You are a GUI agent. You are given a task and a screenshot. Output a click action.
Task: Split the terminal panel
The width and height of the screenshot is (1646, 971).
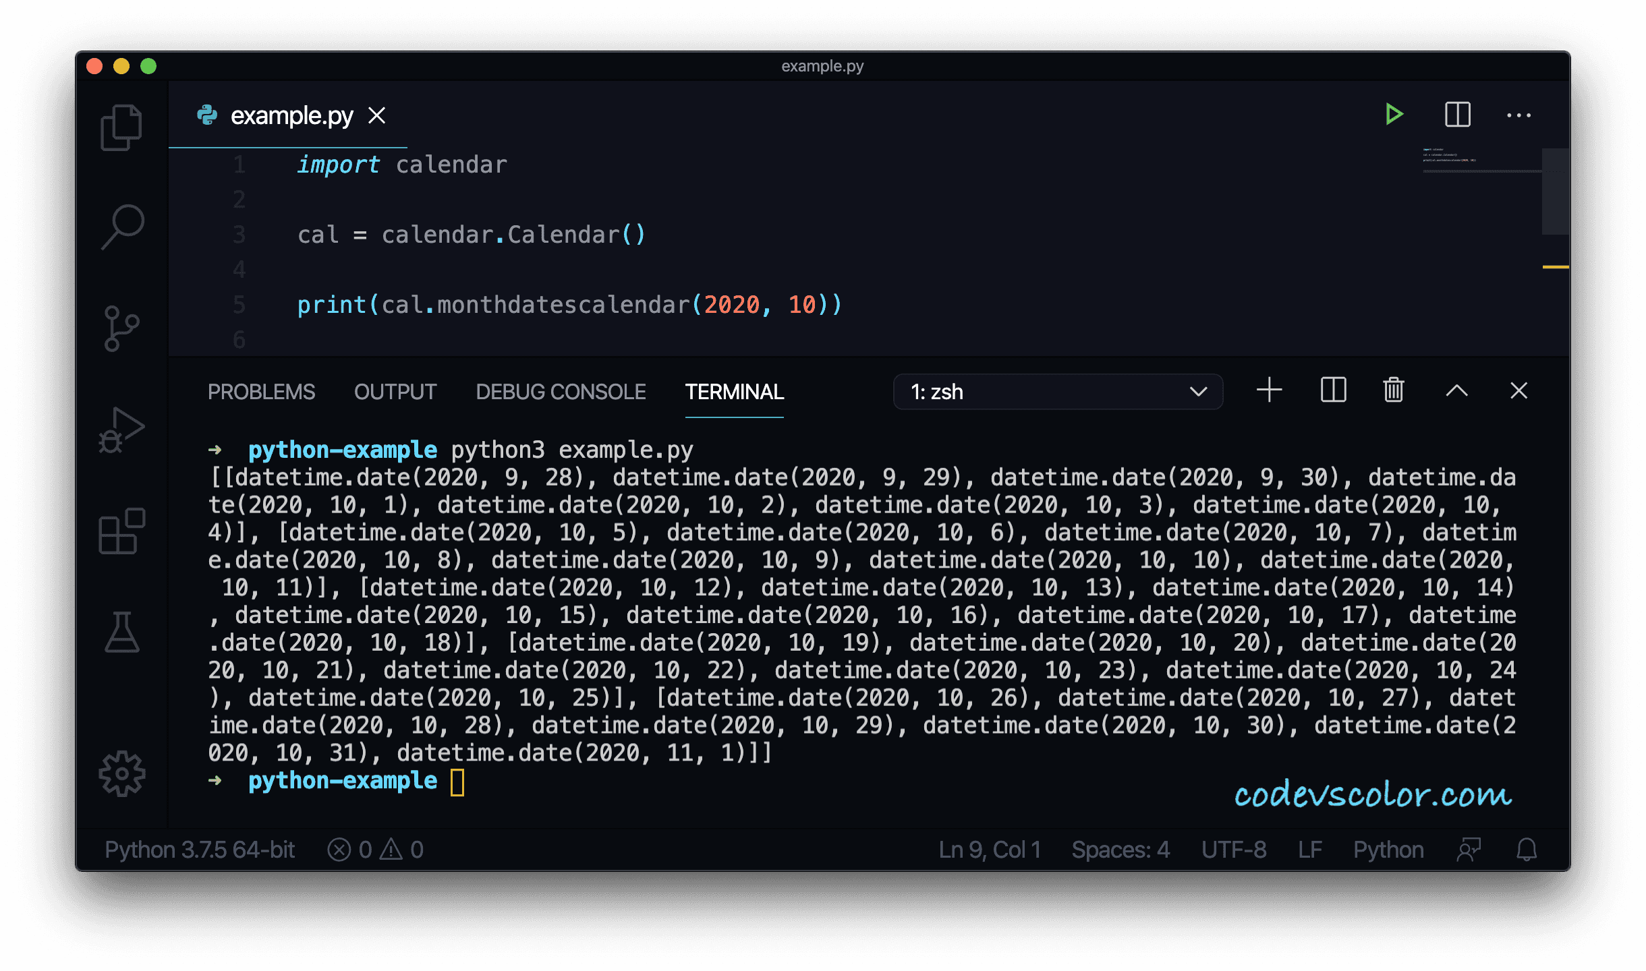coord(1333,390)
